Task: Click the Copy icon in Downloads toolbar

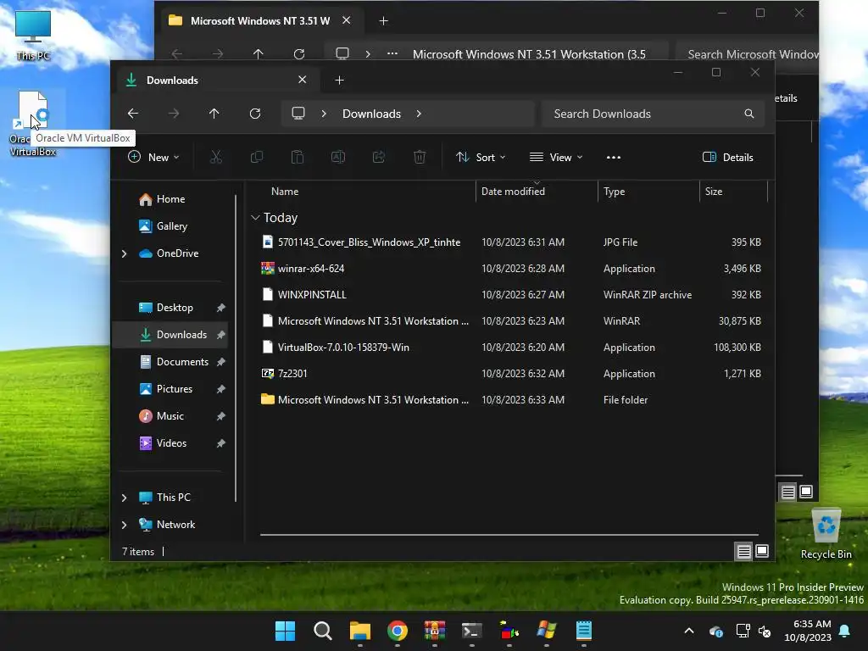Action: tap(256, 157)
